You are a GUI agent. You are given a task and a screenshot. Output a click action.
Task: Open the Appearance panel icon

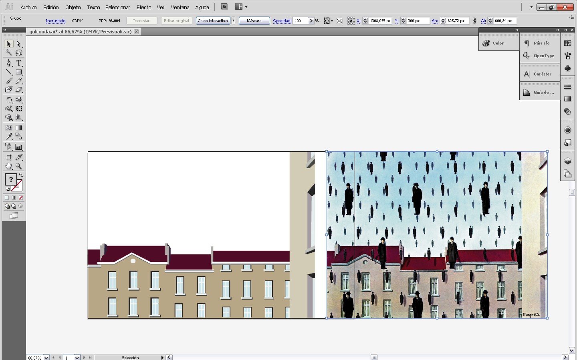pos(567,130)
